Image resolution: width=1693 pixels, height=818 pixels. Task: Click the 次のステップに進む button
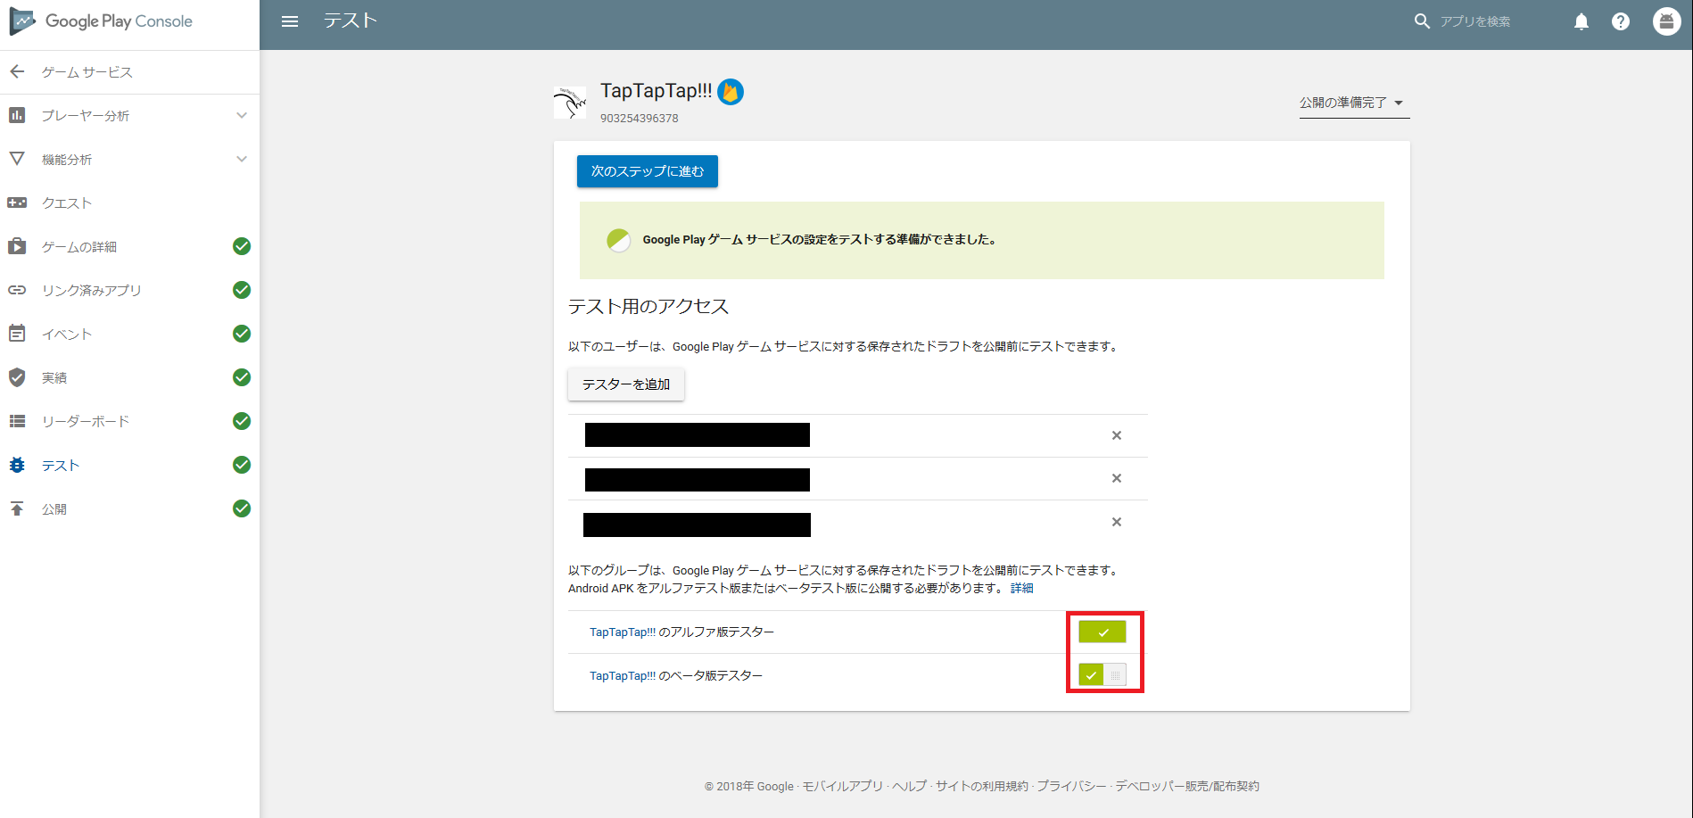point(648,171)
